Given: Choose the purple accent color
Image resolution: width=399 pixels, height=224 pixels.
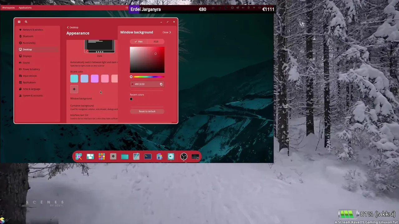Looking at the screenshot, I should point(95,79).
